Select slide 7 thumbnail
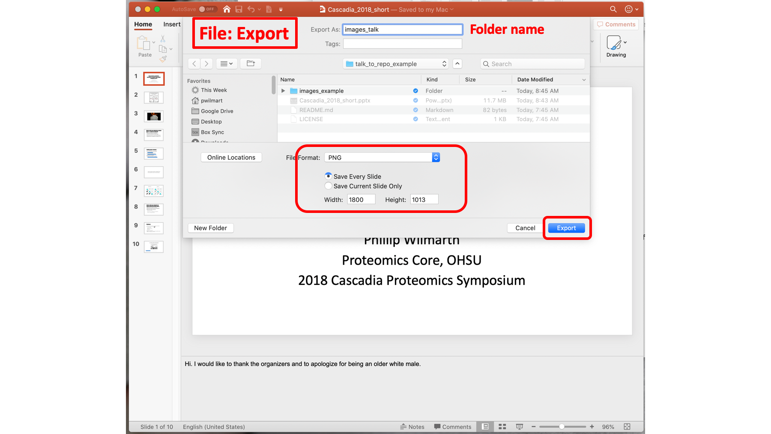771x434 pixels. (154, 191)
